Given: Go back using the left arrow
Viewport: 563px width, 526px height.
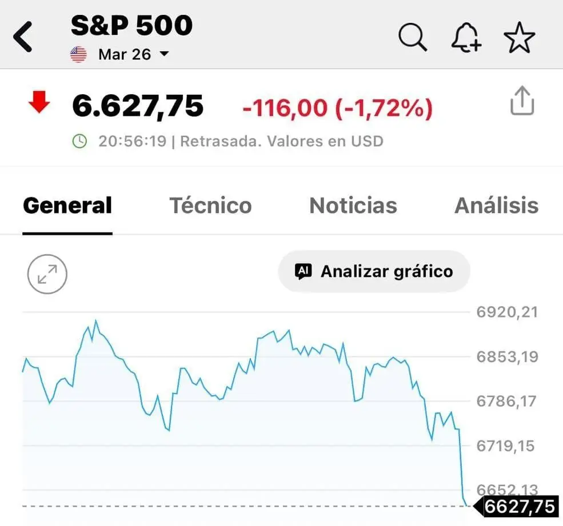Looking at the screenshot, I should tap(23, 38).
